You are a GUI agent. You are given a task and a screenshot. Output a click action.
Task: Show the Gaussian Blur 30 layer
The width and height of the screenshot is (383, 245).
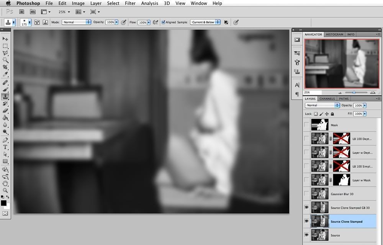(x=306, y=194)
